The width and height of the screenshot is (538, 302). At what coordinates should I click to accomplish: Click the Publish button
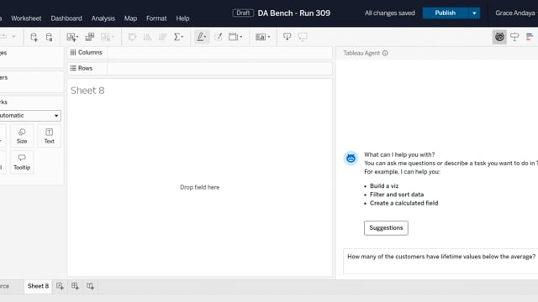click(x=445, y=13)
